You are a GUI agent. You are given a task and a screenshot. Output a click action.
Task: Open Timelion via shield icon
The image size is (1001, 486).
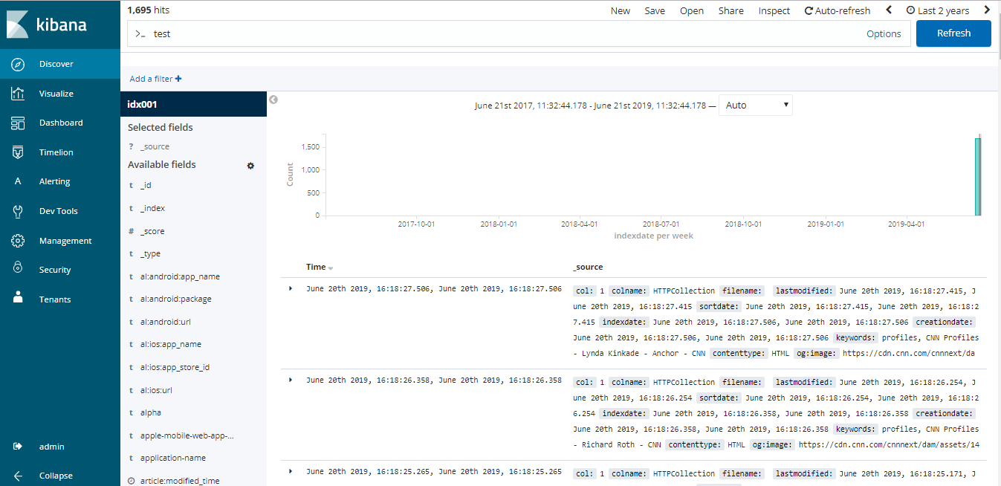pyautogui.click(x=19, y=152)
